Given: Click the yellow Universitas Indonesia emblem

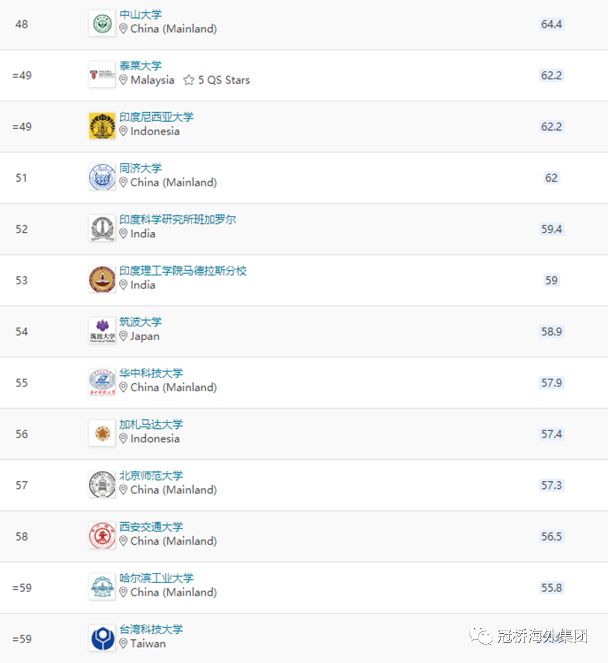Looking at the screenshot, I should coord(102,126).
